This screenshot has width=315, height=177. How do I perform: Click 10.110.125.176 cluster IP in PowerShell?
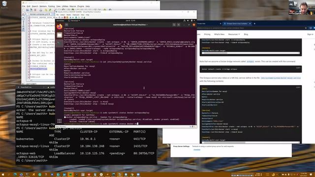click(92, 153)
